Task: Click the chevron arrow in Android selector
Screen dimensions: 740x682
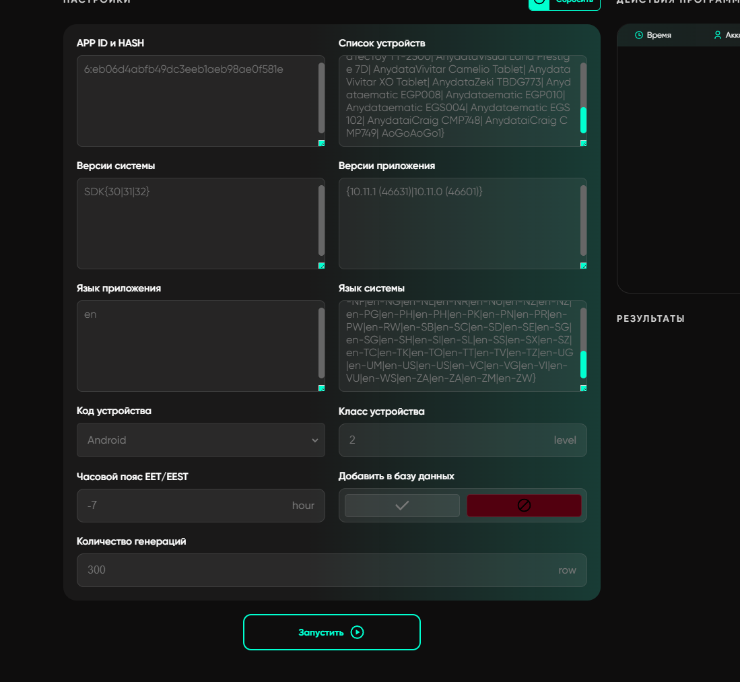Action: [x=314, y=440]
